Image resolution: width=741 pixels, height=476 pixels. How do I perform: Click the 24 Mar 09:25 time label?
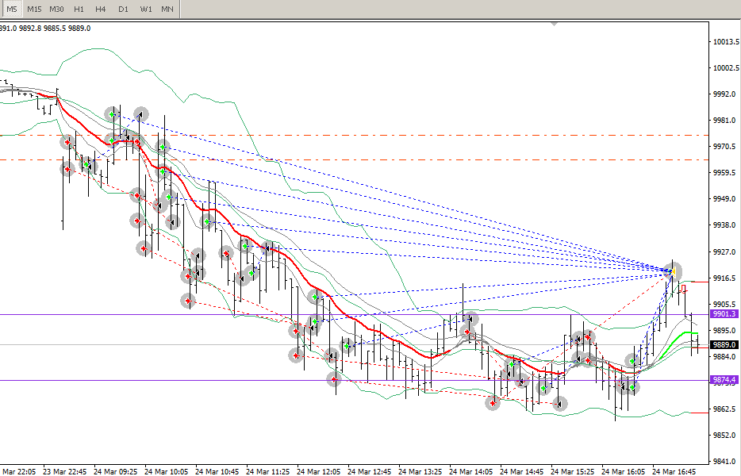click(116, 471)
